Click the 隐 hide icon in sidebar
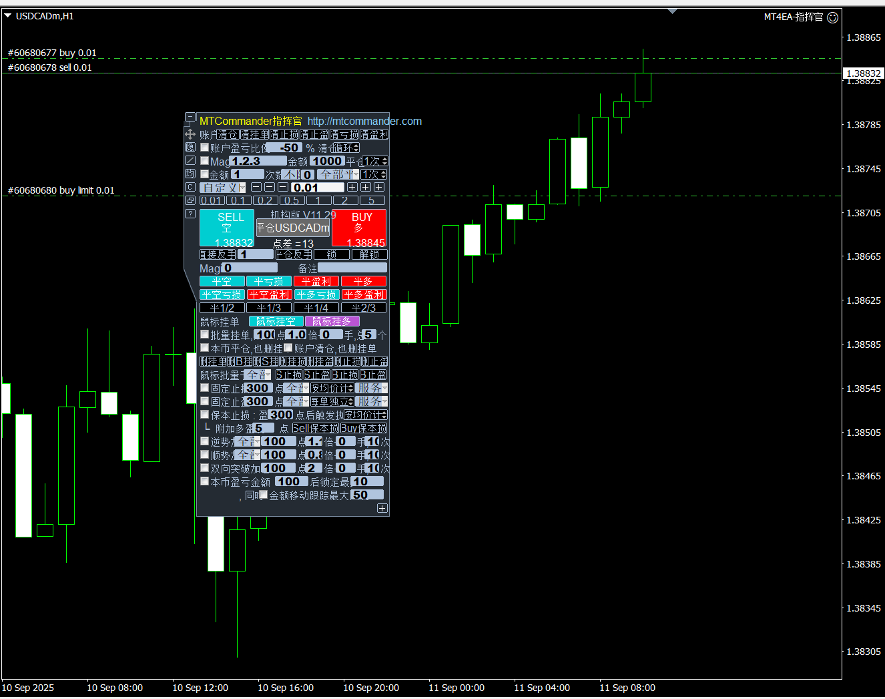Screen dimensions: 885x699 (190, 147)
